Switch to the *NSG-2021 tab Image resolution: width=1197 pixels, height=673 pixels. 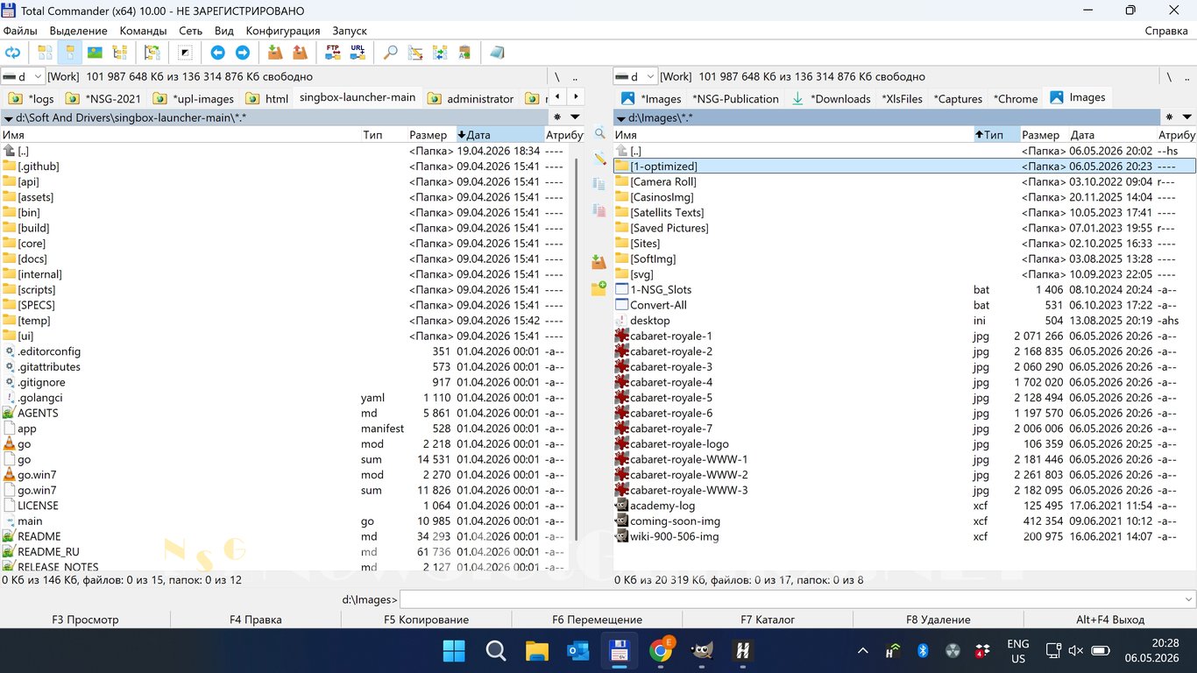[x=103, y=98]
